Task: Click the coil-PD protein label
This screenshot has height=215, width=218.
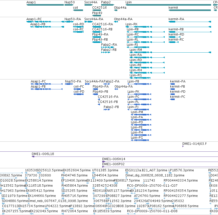Action: (x=79, y=92)
